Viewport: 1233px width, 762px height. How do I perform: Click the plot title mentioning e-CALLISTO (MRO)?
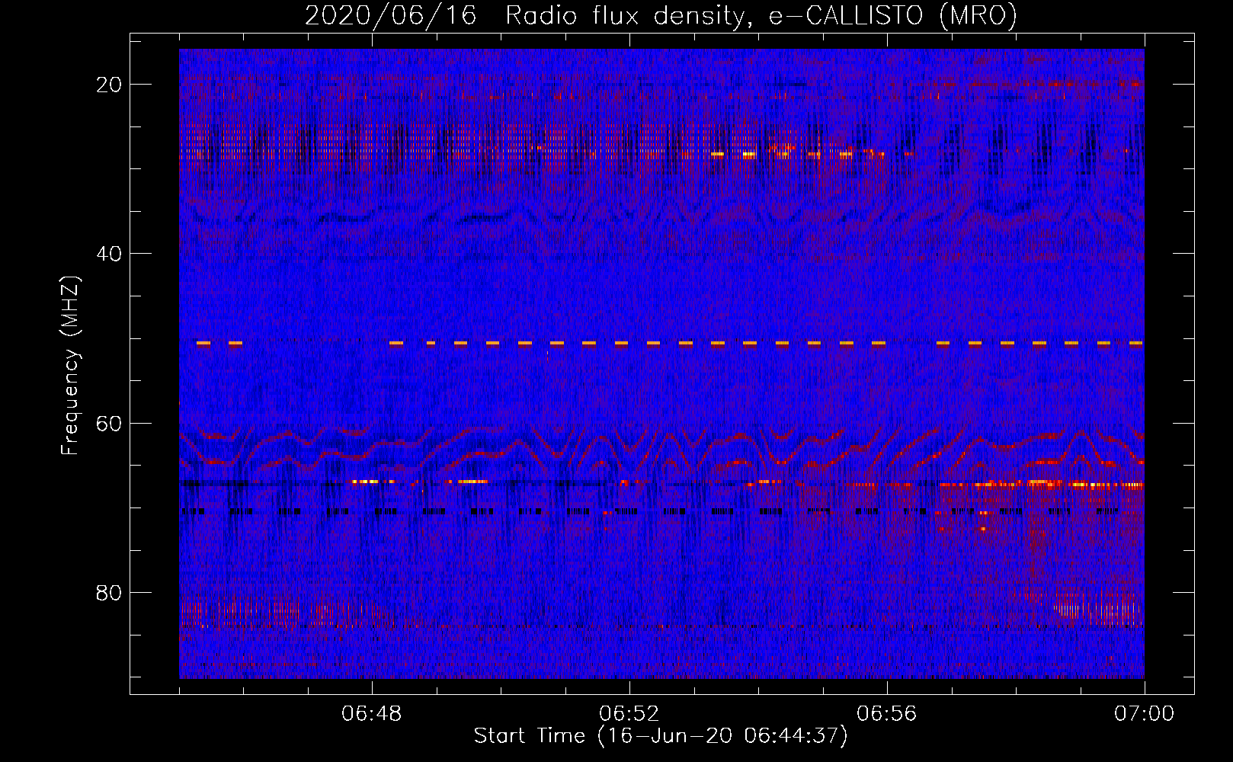[x=661, y=15]
